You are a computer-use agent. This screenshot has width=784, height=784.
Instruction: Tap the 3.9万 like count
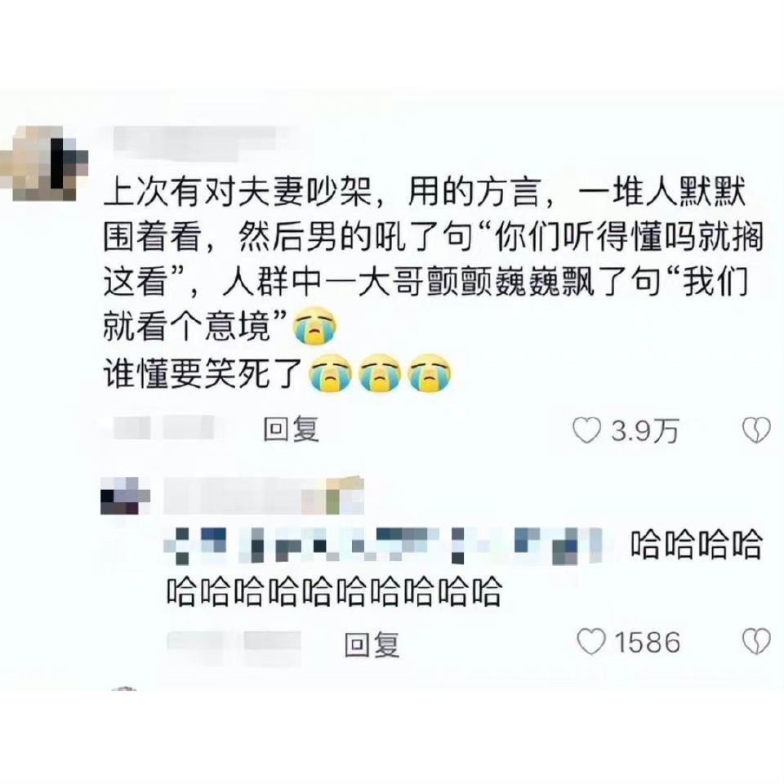pyautogui.click(x=645, y=431)
